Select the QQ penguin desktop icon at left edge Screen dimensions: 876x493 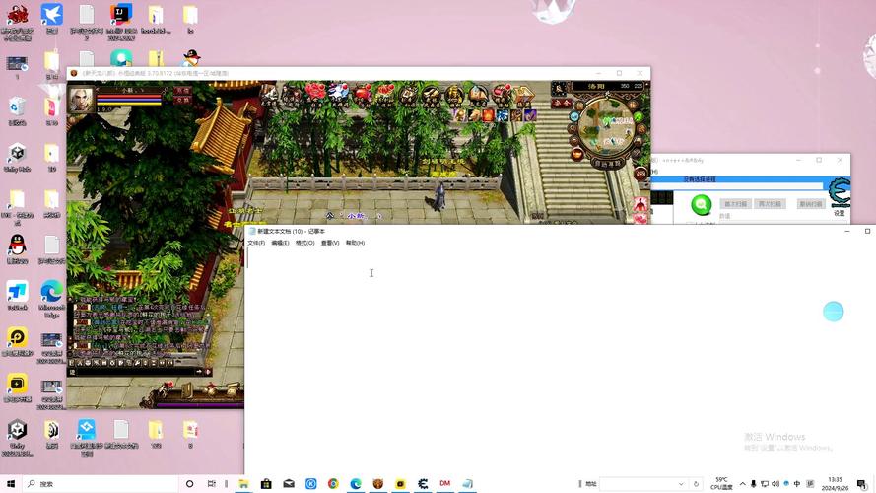tap(18, 248)
